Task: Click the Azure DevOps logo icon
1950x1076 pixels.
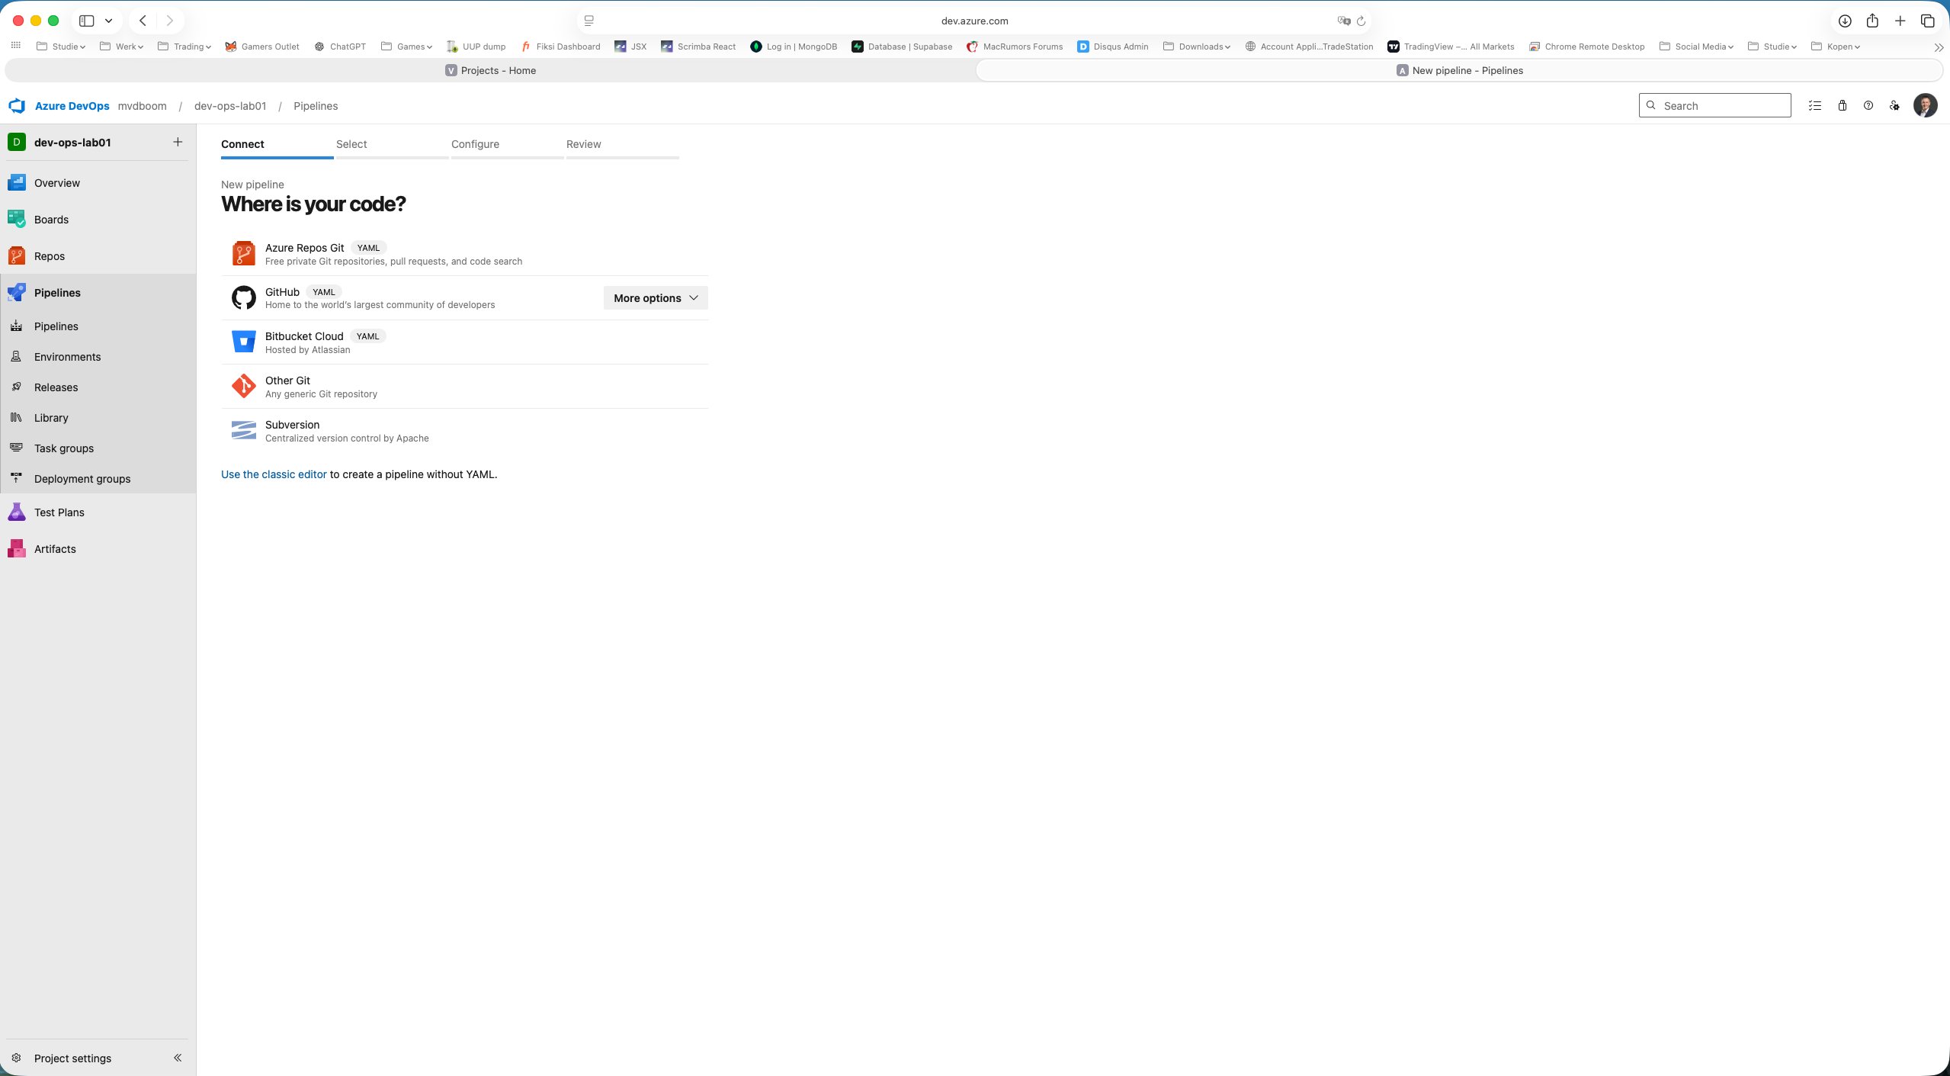Action: point(17,106)
